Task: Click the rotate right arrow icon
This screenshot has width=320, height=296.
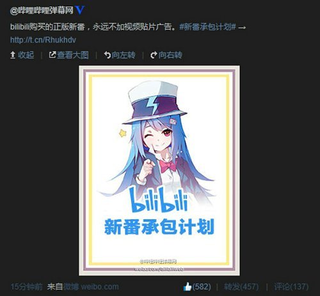Action: pos(154,55)
